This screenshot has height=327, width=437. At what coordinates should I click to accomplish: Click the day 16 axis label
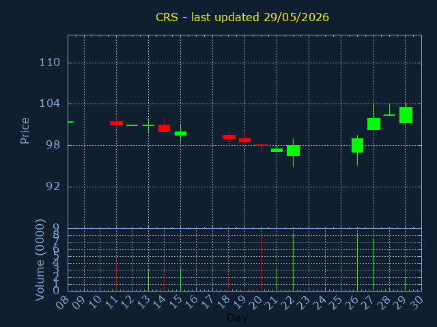pyautogui.click(x=192, y=302)
